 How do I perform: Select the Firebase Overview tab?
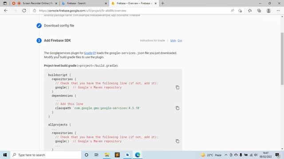tap(134, 3)
